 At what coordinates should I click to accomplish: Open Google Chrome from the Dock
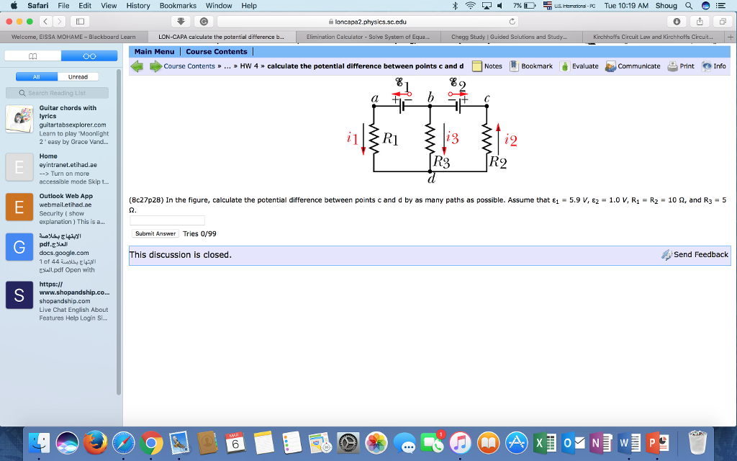[150, 442]
